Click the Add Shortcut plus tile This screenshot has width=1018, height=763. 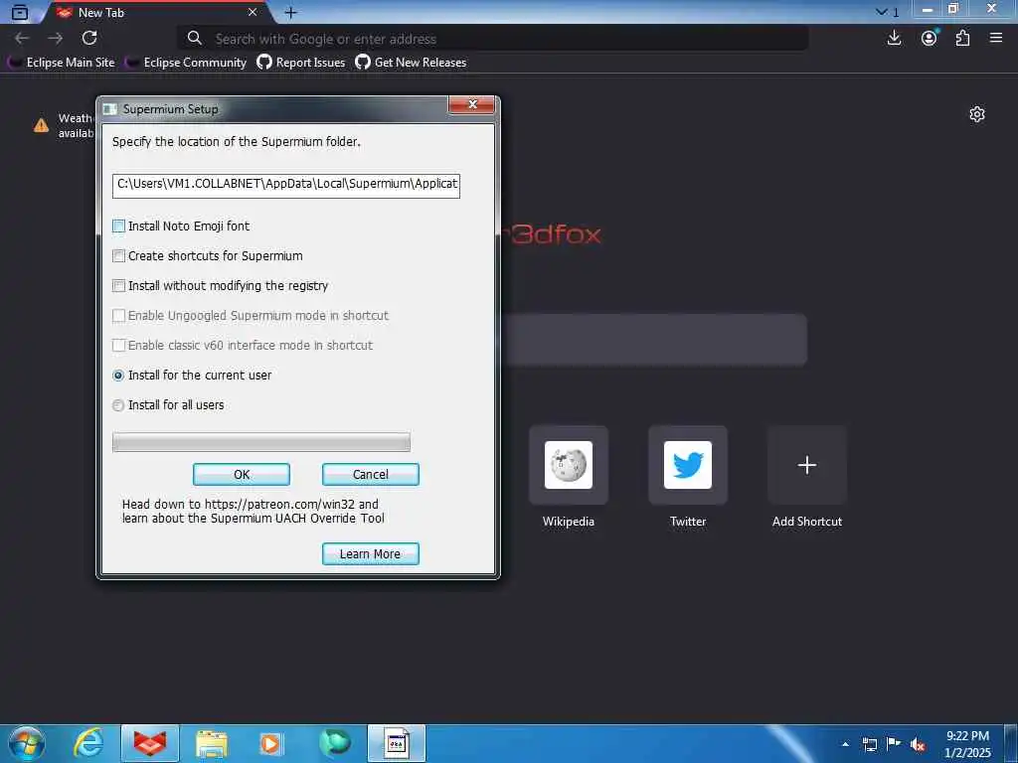coord(807,465)
